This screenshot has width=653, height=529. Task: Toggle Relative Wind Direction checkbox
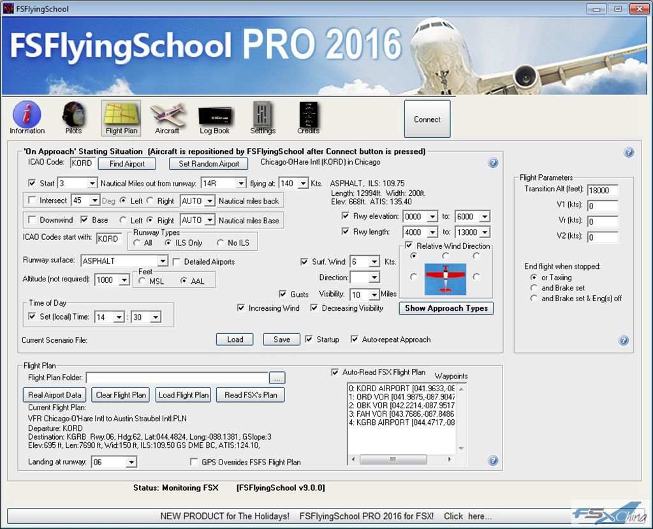pos(409,246)
